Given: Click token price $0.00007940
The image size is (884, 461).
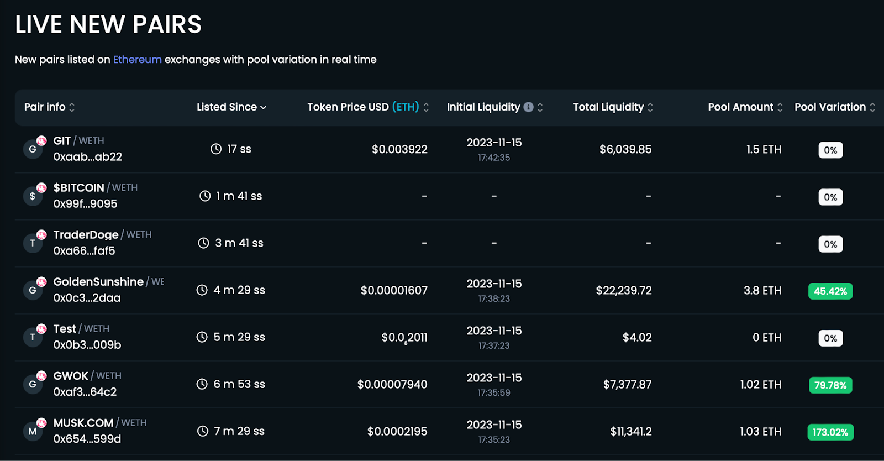Looking at the screenshot, I should (392, 384).
